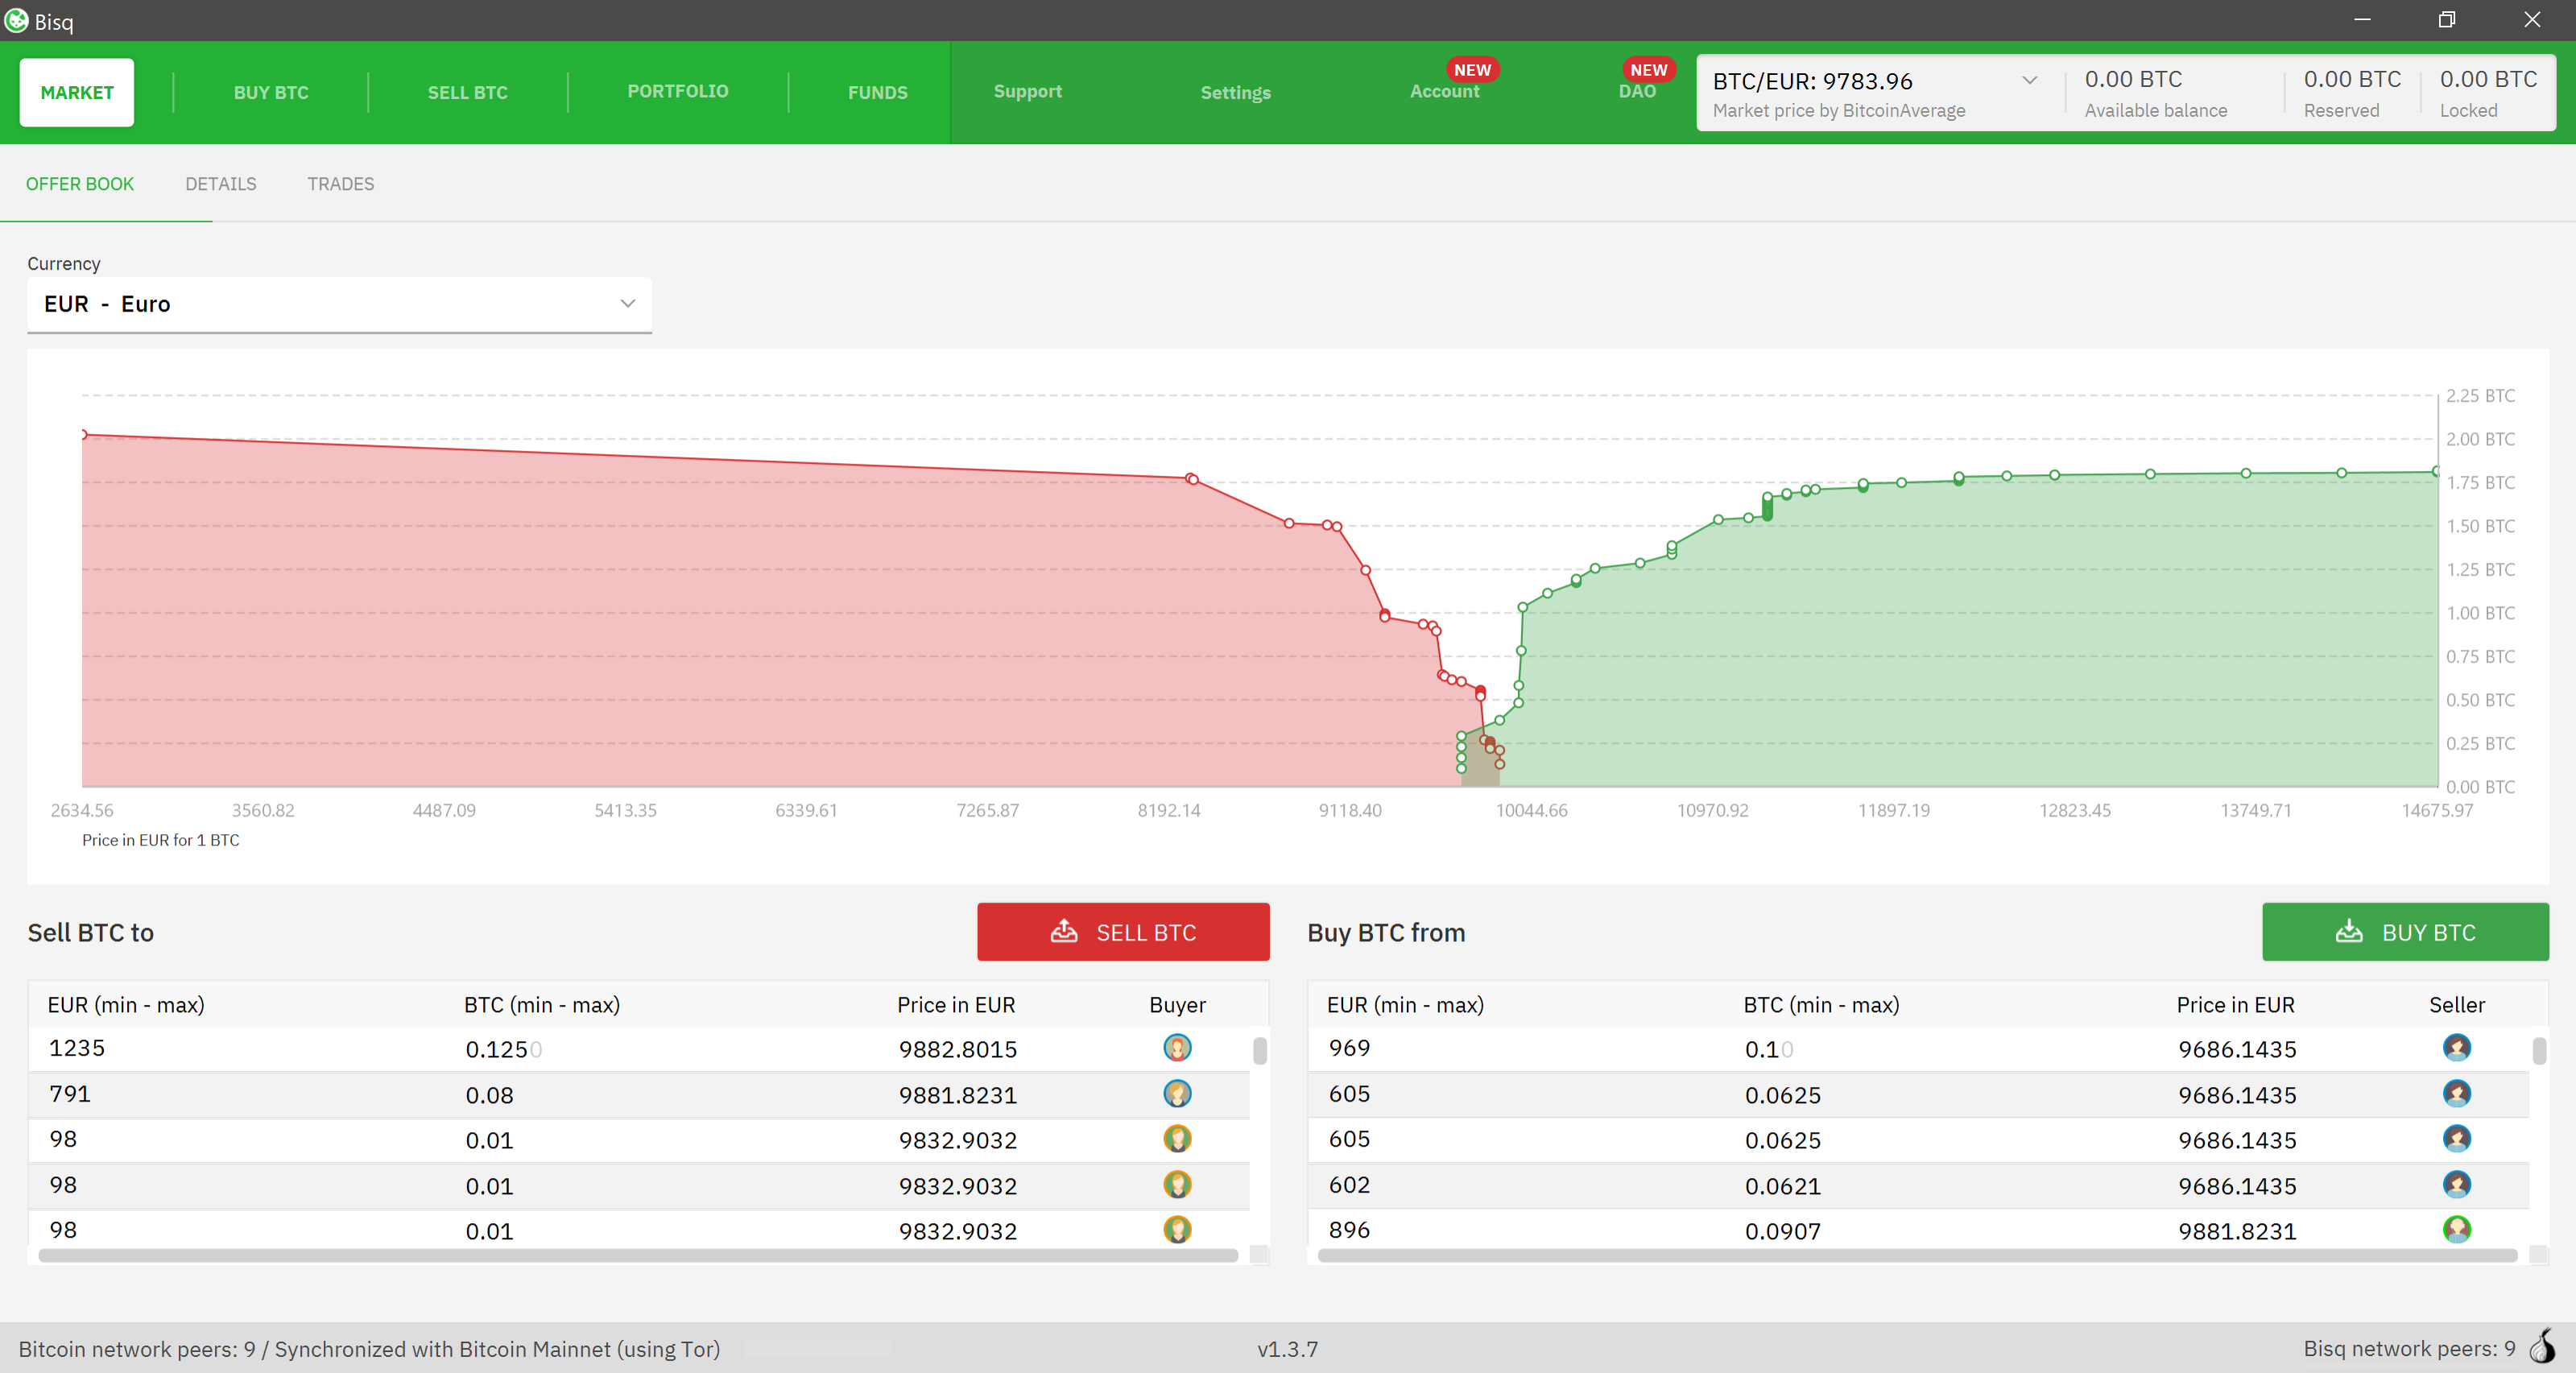Open the BTC/EUR market price dropdown

point(2029,81)
